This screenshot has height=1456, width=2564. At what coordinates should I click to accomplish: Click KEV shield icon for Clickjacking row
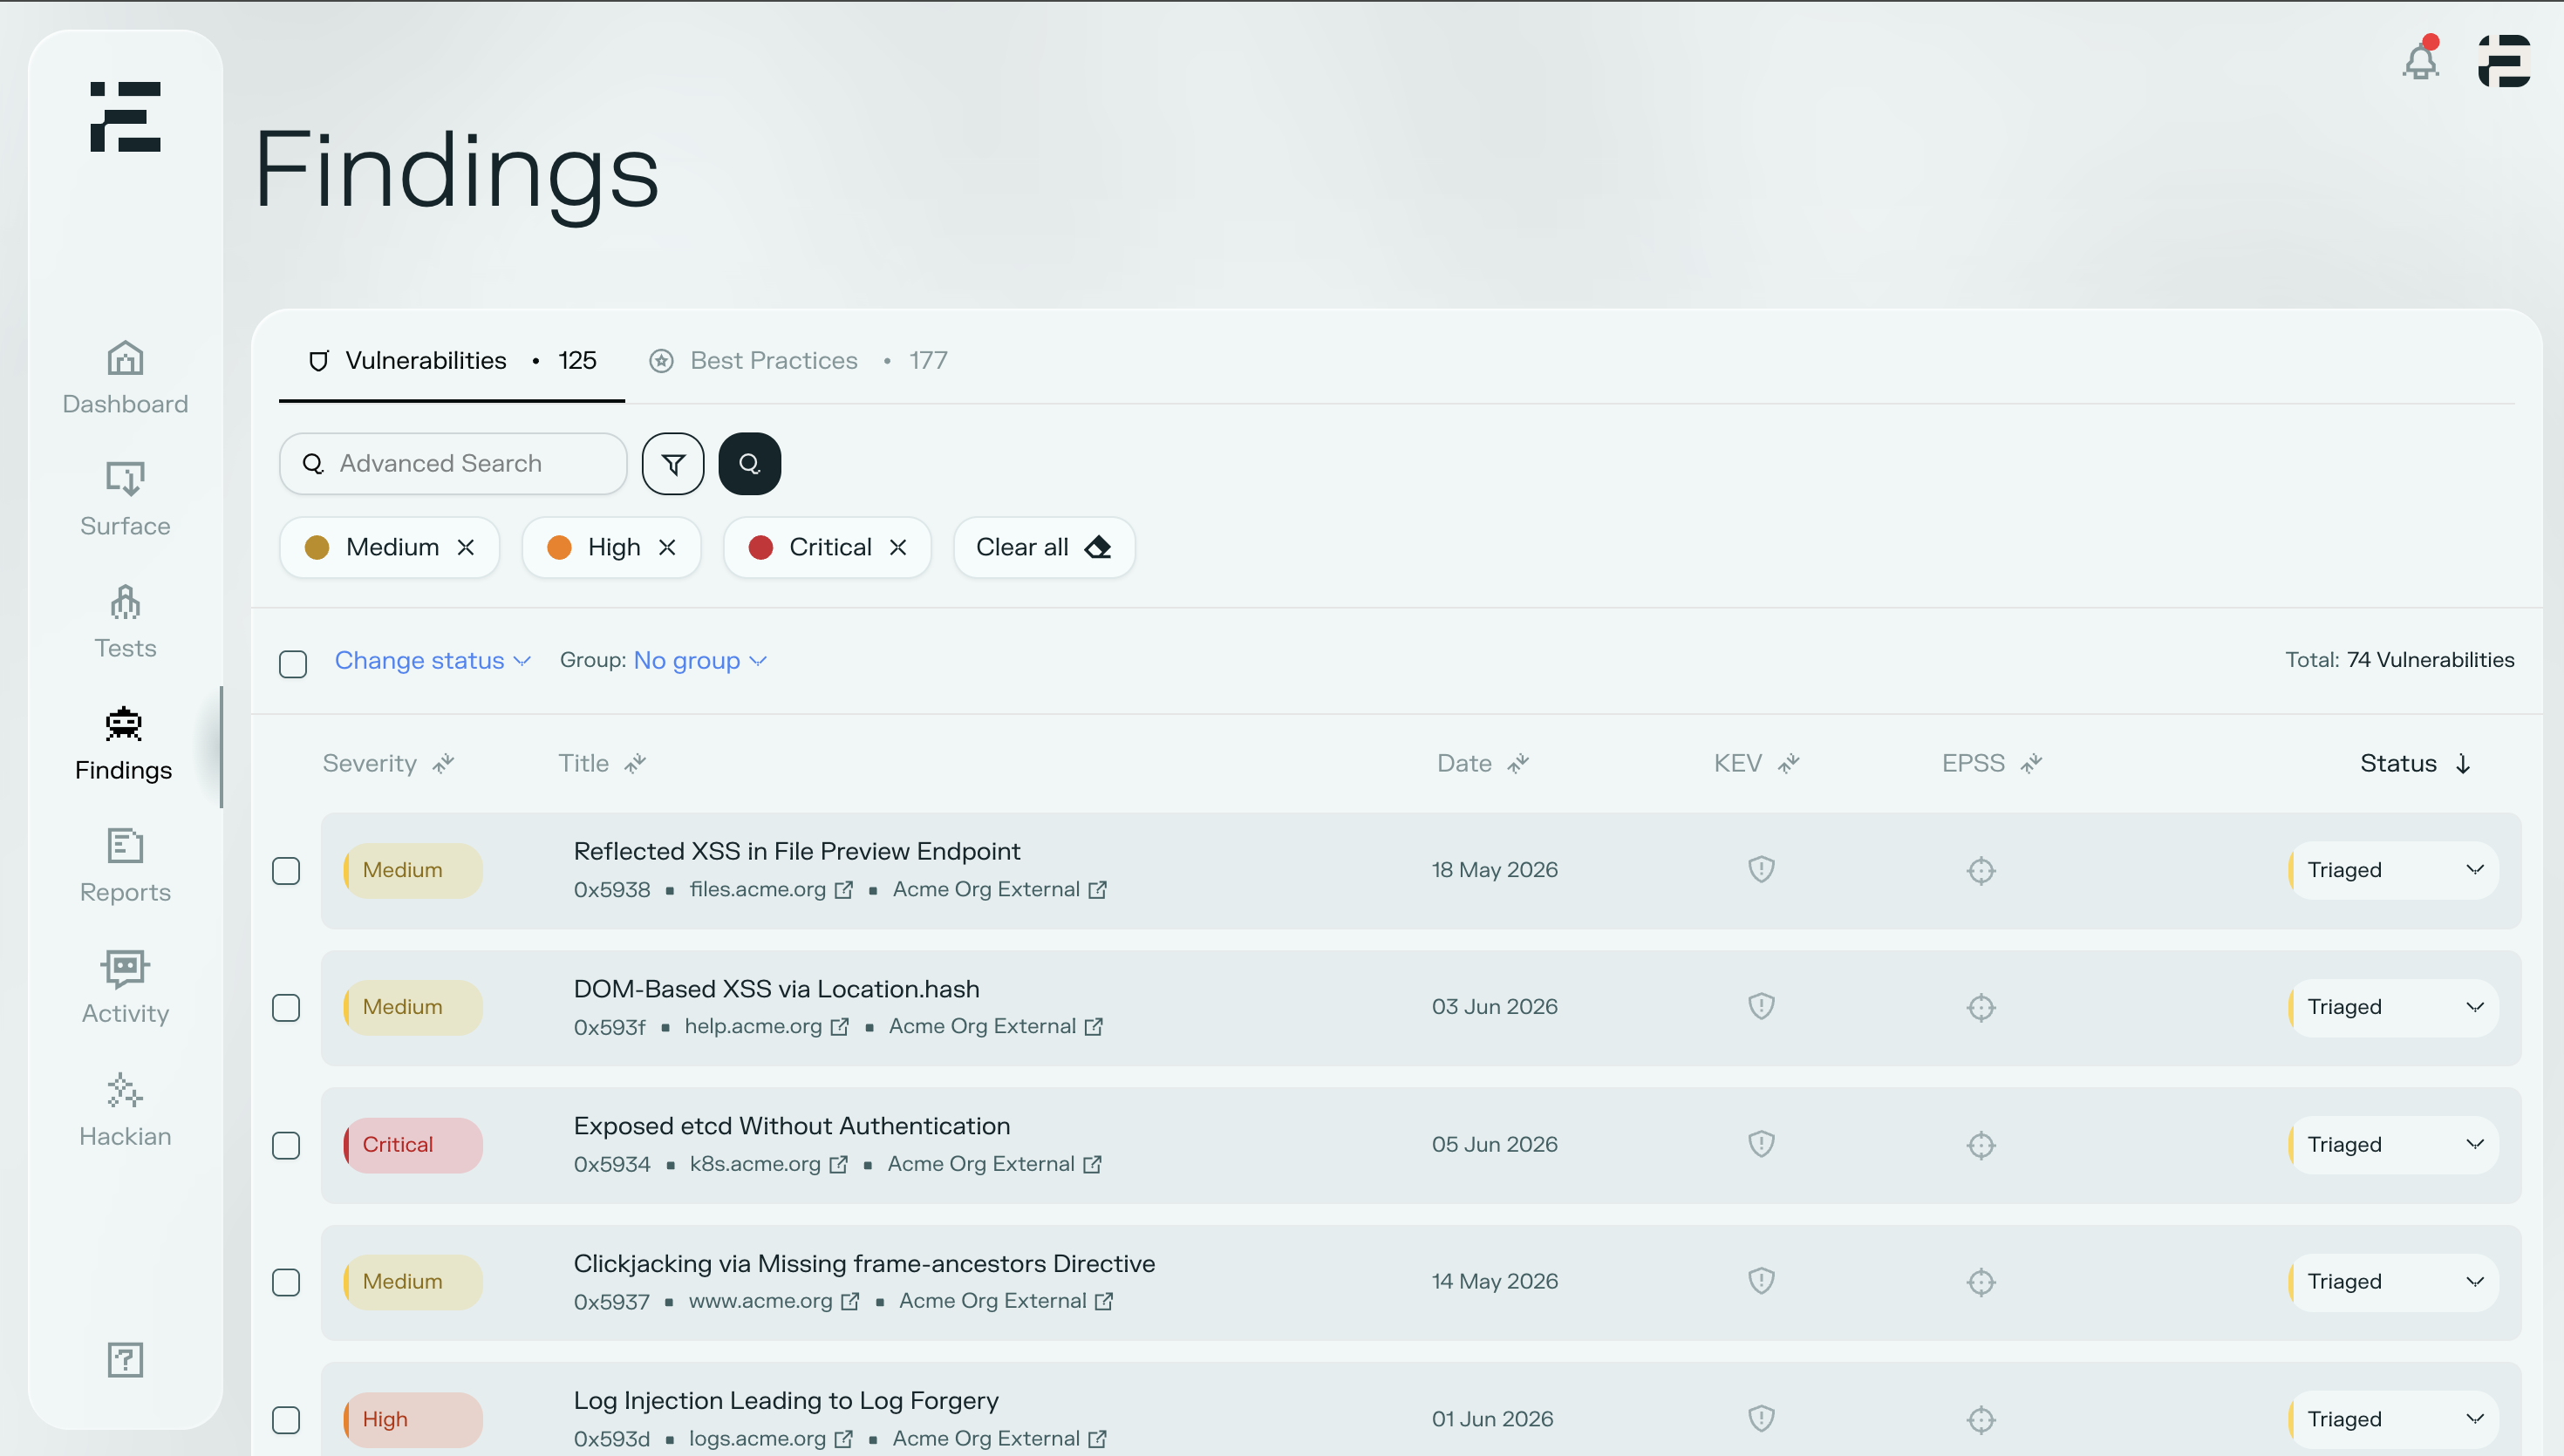click(1761, 1281)
